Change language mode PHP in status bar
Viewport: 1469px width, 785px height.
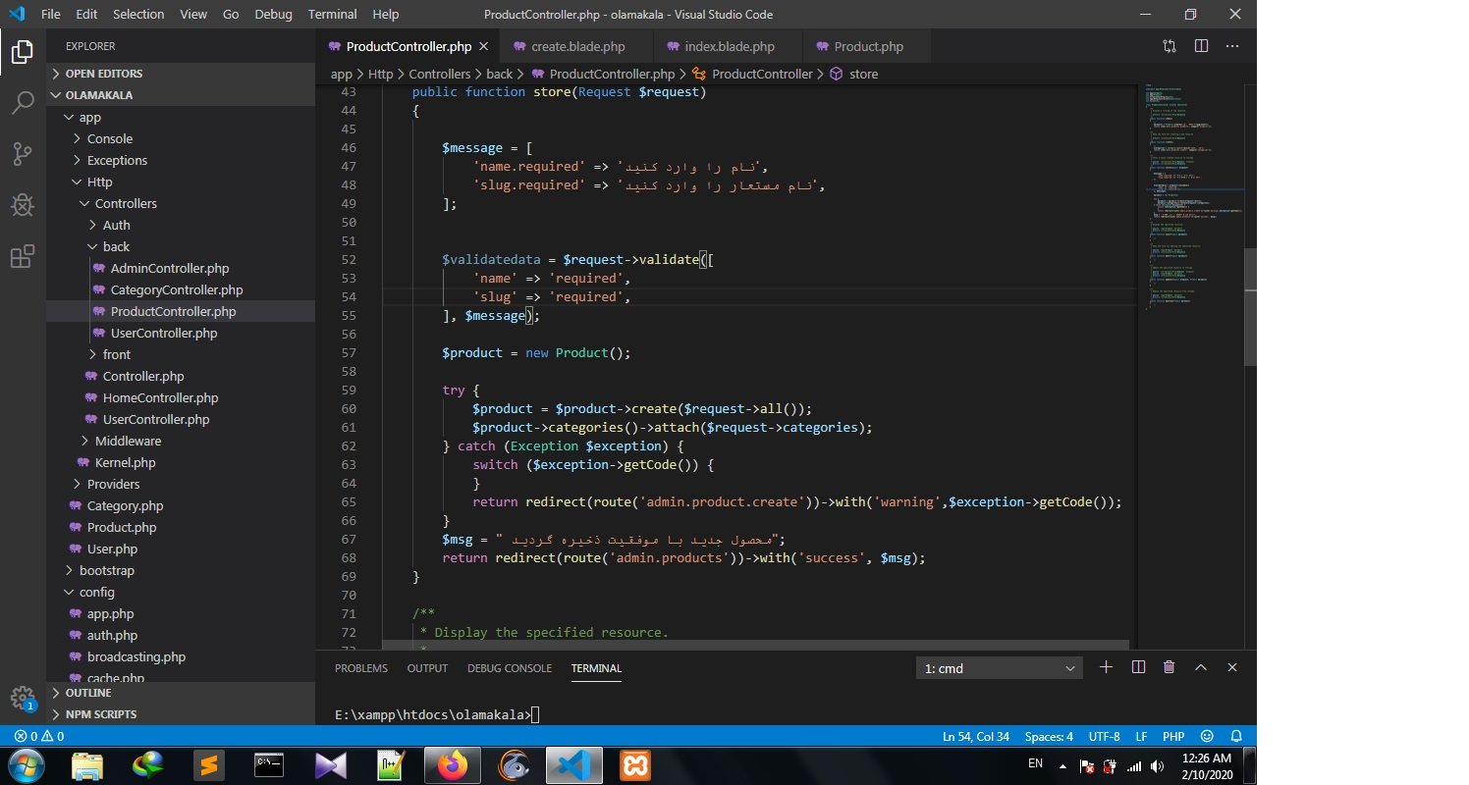[1173, 736]
